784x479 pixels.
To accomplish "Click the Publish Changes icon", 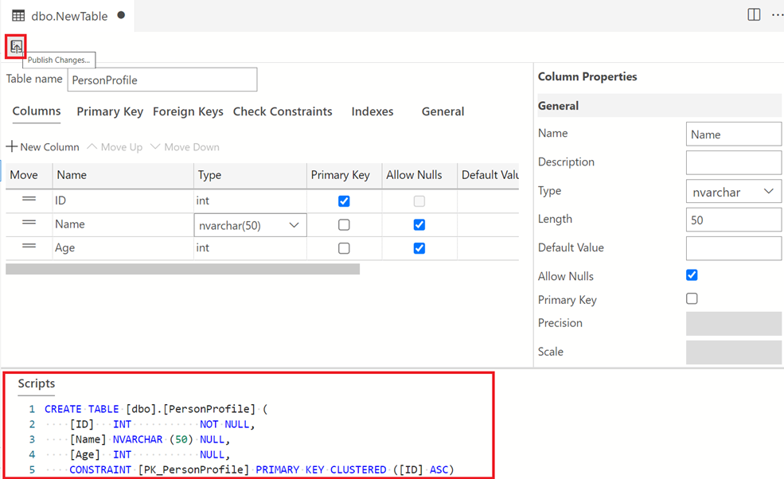I will click(x=16, y=45).
